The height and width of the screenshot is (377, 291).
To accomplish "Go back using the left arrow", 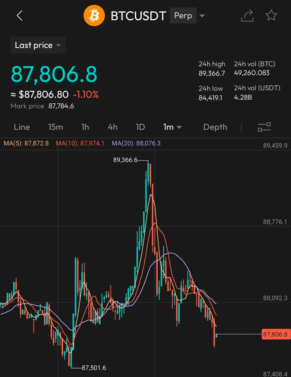I will (x=19, y=16).
